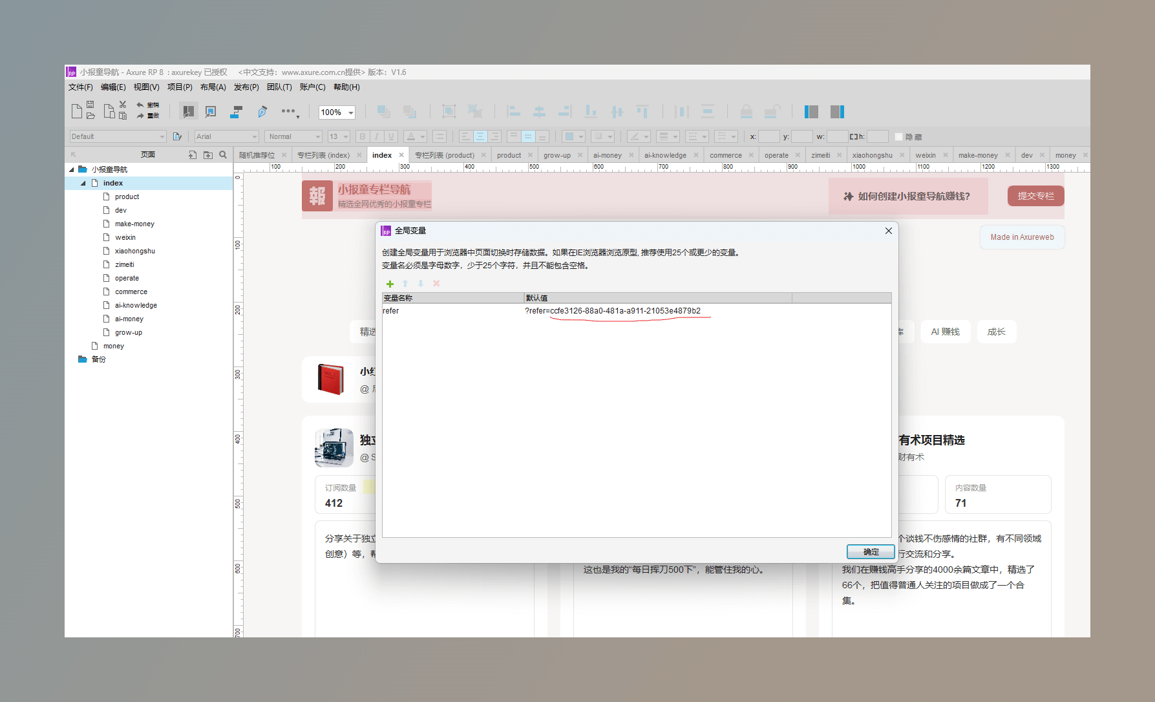Move the selected variable up in the dialog
The image size is (1155, 702).
(405, 284)
